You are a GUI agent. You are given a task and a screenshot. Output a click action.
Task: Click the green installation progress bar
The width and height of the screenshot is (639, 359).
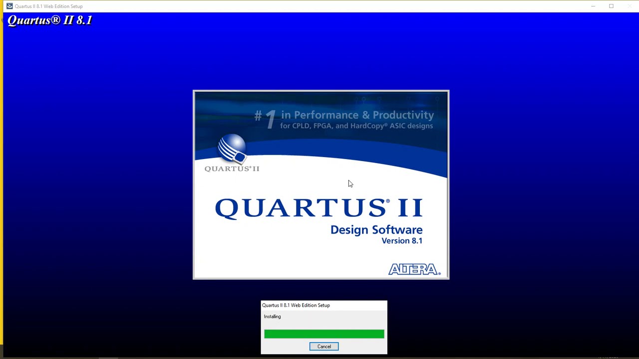tap(324, 334)
